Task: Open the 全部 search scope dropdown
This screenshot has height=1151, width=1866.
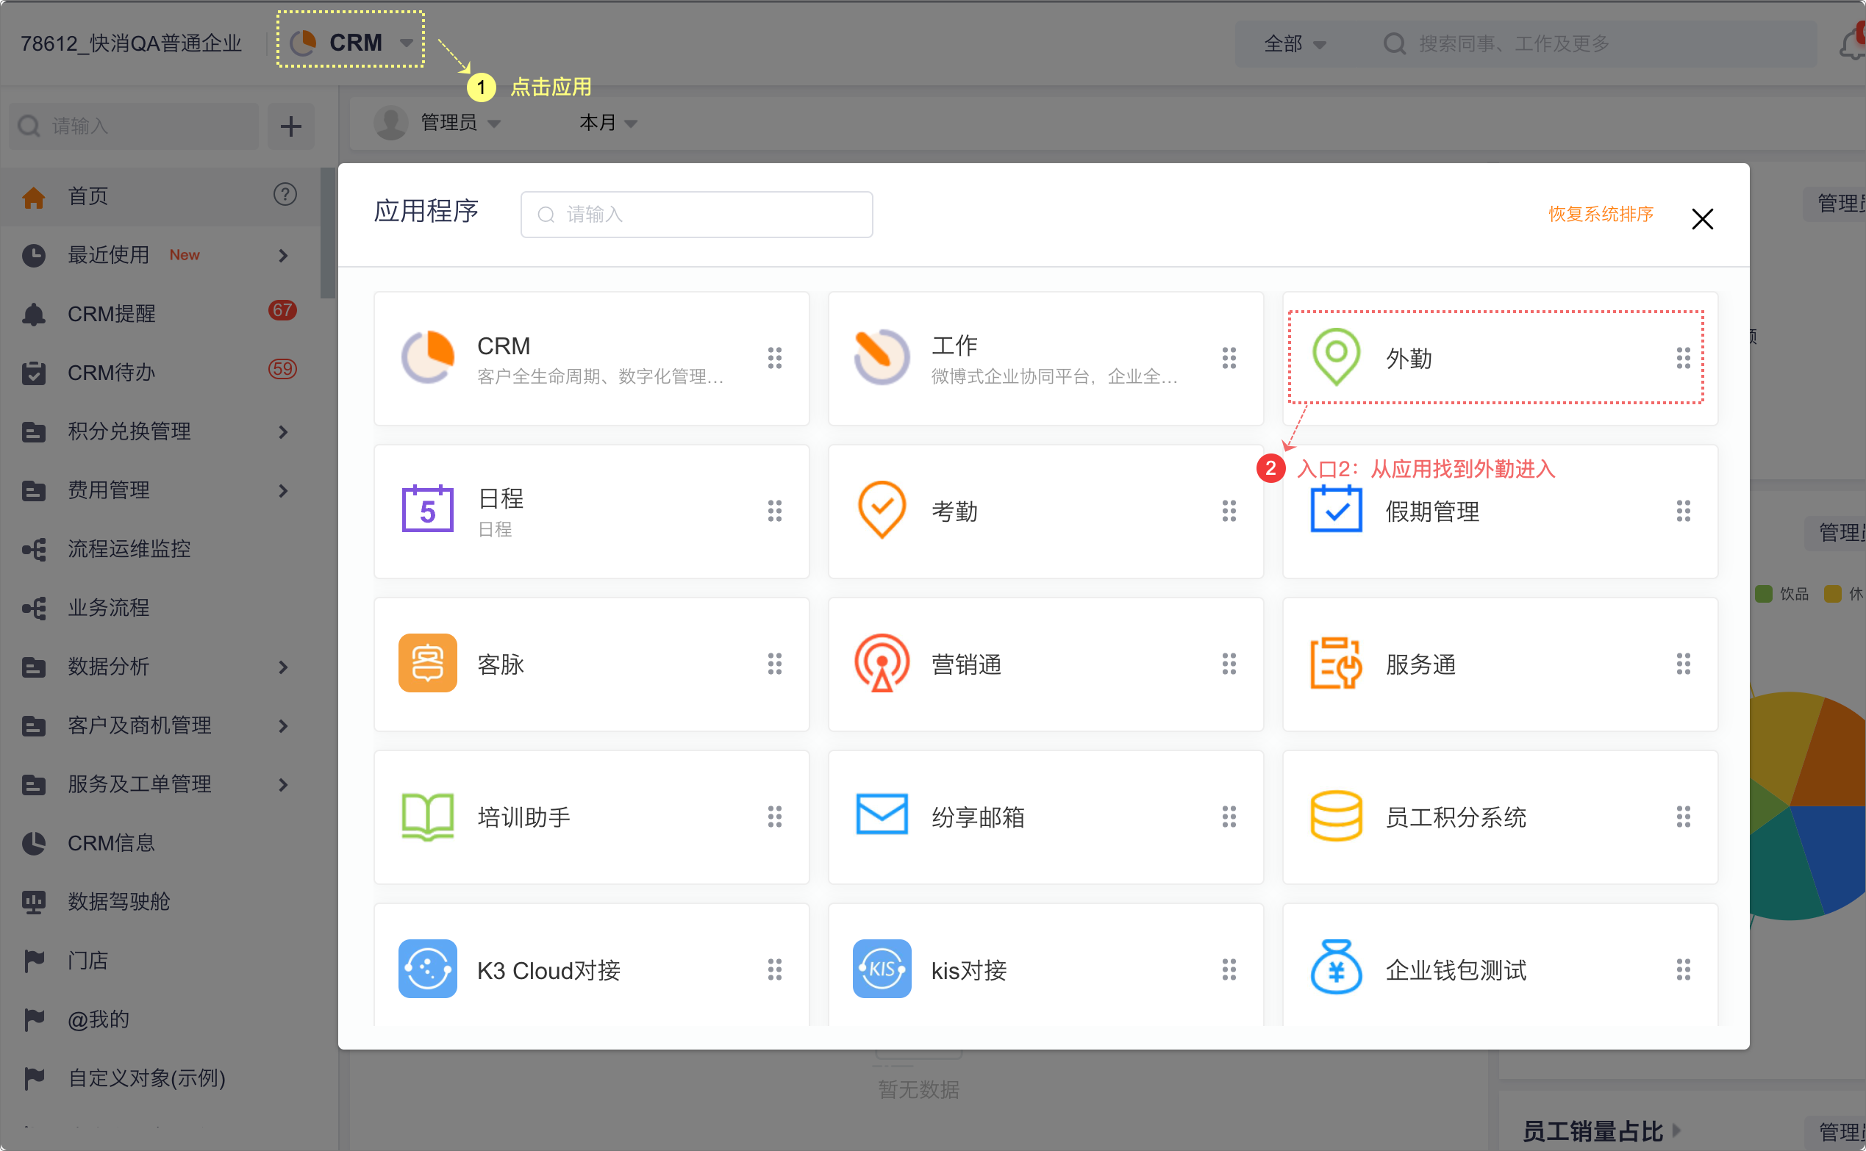Action: click(1294, 44)
